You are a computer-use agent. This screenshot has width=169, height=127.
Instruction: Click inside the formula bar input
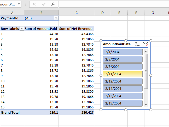pos(114,4)
